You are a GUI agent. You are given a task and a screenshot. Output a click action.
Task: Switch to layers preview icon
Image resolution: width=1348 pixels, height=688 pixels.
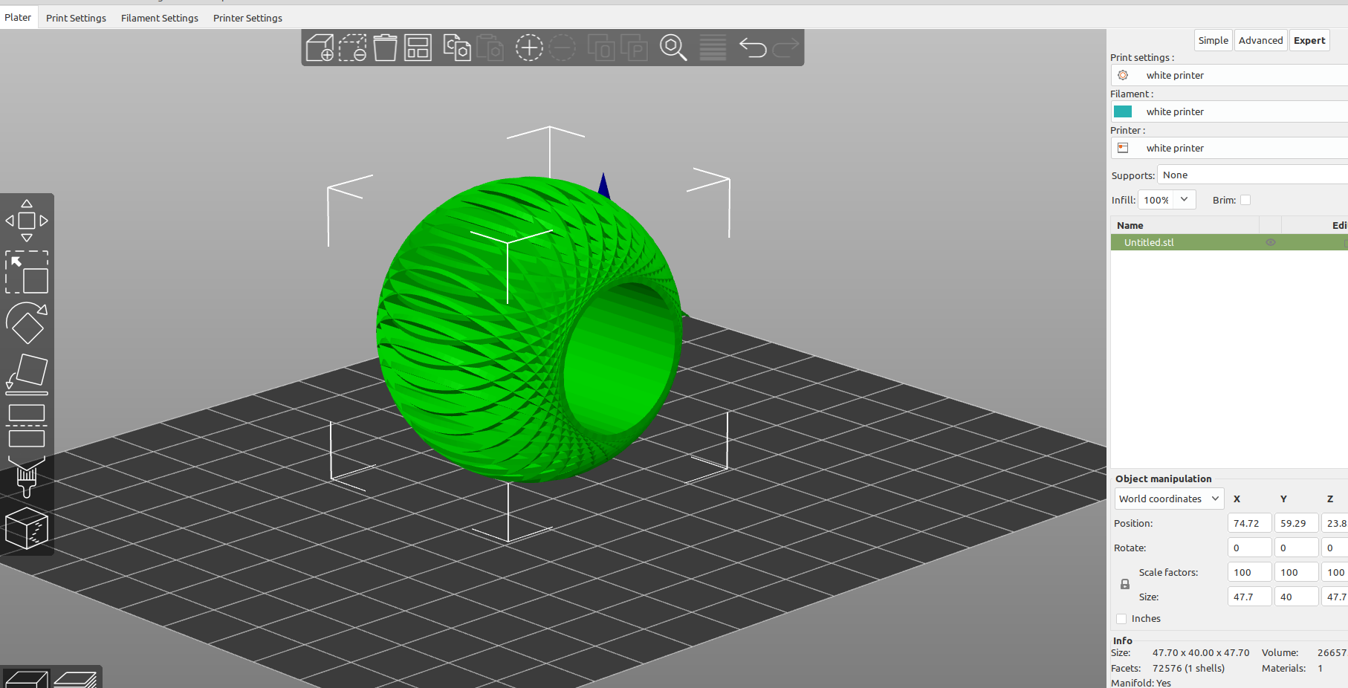click(x=76, y=679)
